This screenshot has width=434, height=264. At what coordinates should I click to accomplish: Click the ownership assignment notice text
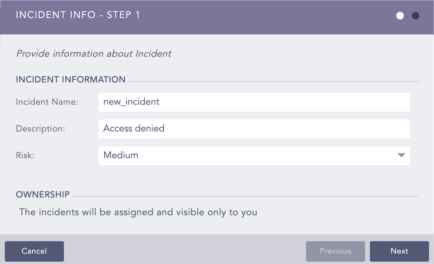tap(138, 212)
